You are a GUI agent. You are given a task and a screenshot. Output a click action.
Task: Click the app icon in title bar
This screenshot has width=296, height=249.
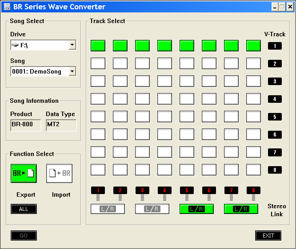point(7,7)
